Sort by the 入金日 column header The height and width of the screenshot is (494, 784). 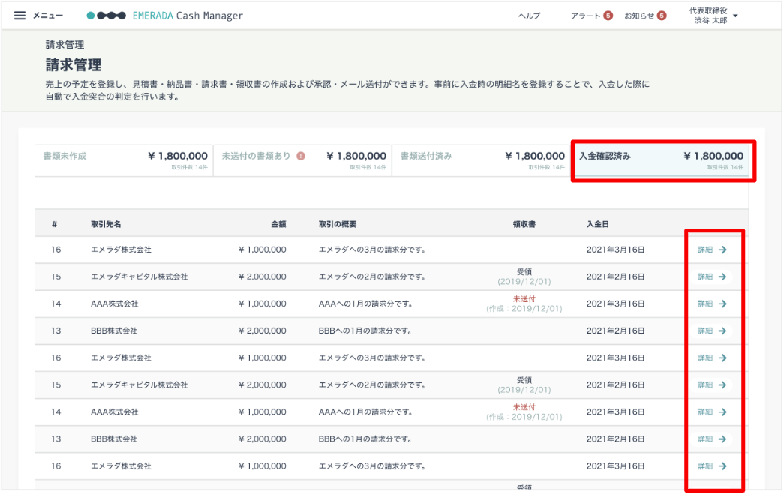pos(597,224)
